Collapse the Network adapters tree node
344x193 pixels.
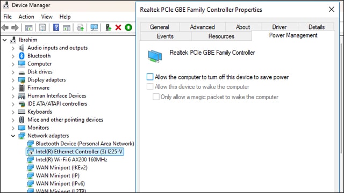coord(13,136)
